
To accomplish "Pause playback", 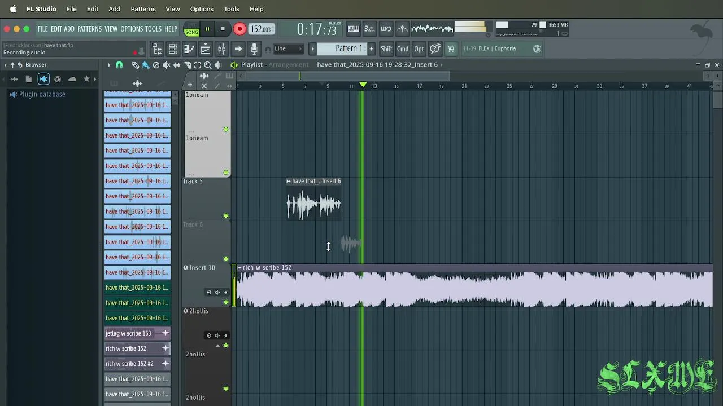I will click(207, 29).
